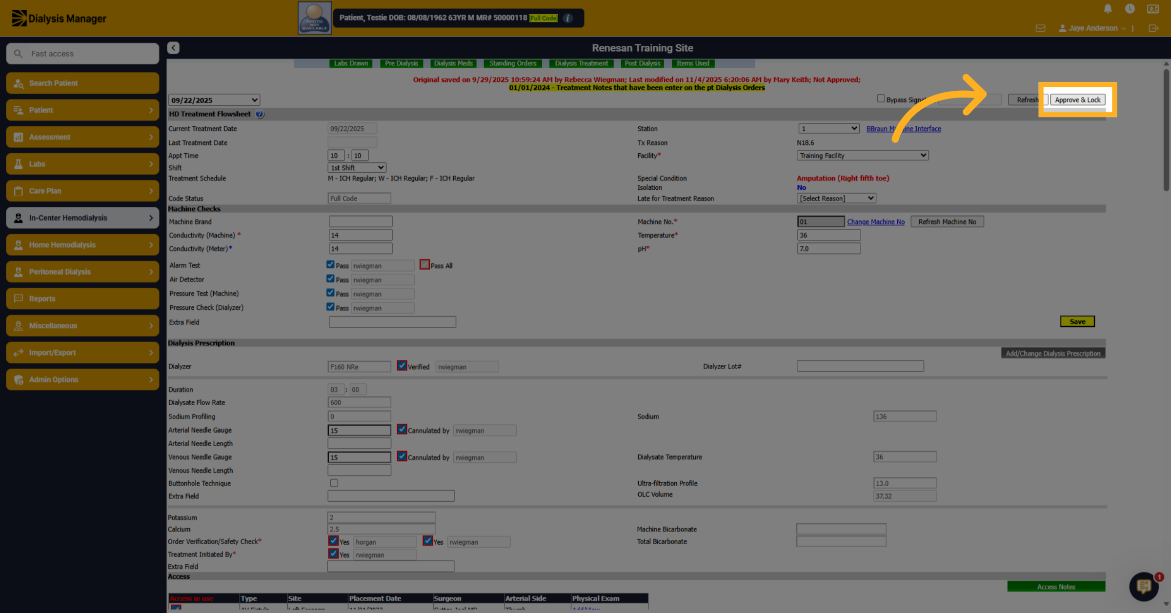1171x613 pixels.
Task: Open Late for Treatment Reason dropdown
Action: coord(836,198)
